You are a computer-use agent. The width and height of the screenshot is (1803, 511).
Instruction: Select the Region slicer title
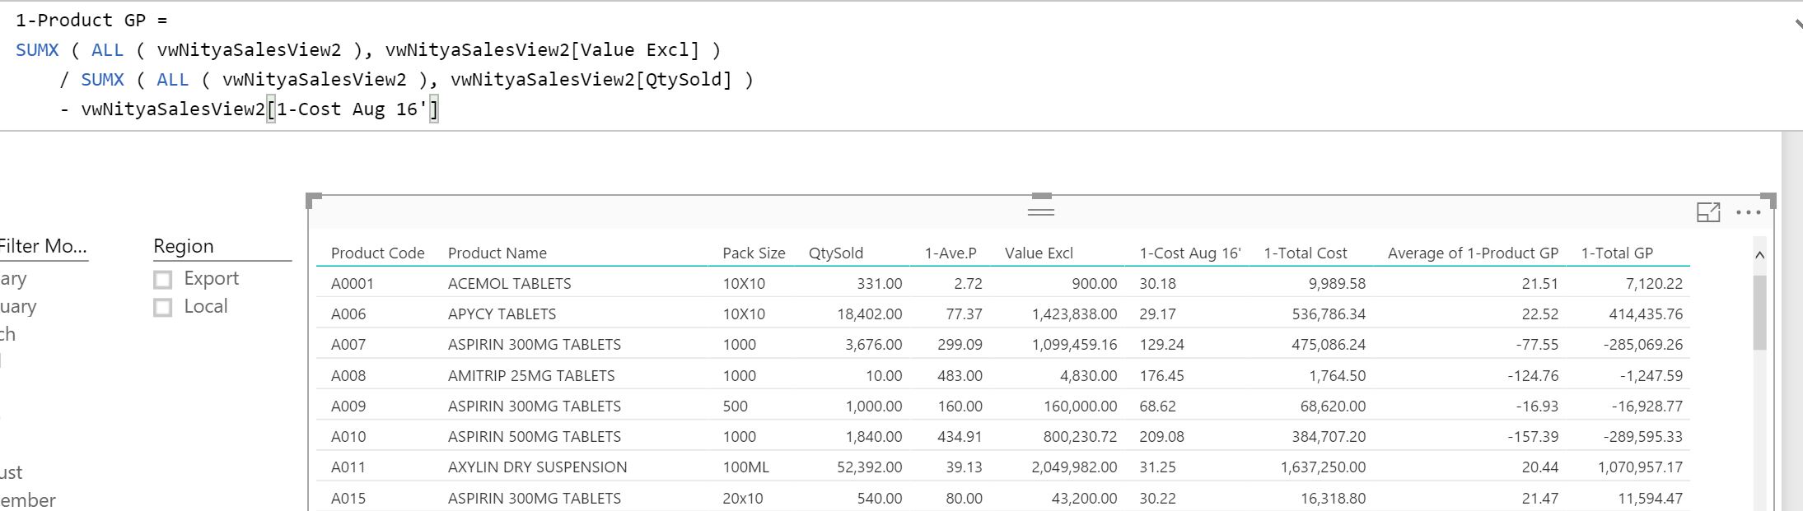click(183, 246)
